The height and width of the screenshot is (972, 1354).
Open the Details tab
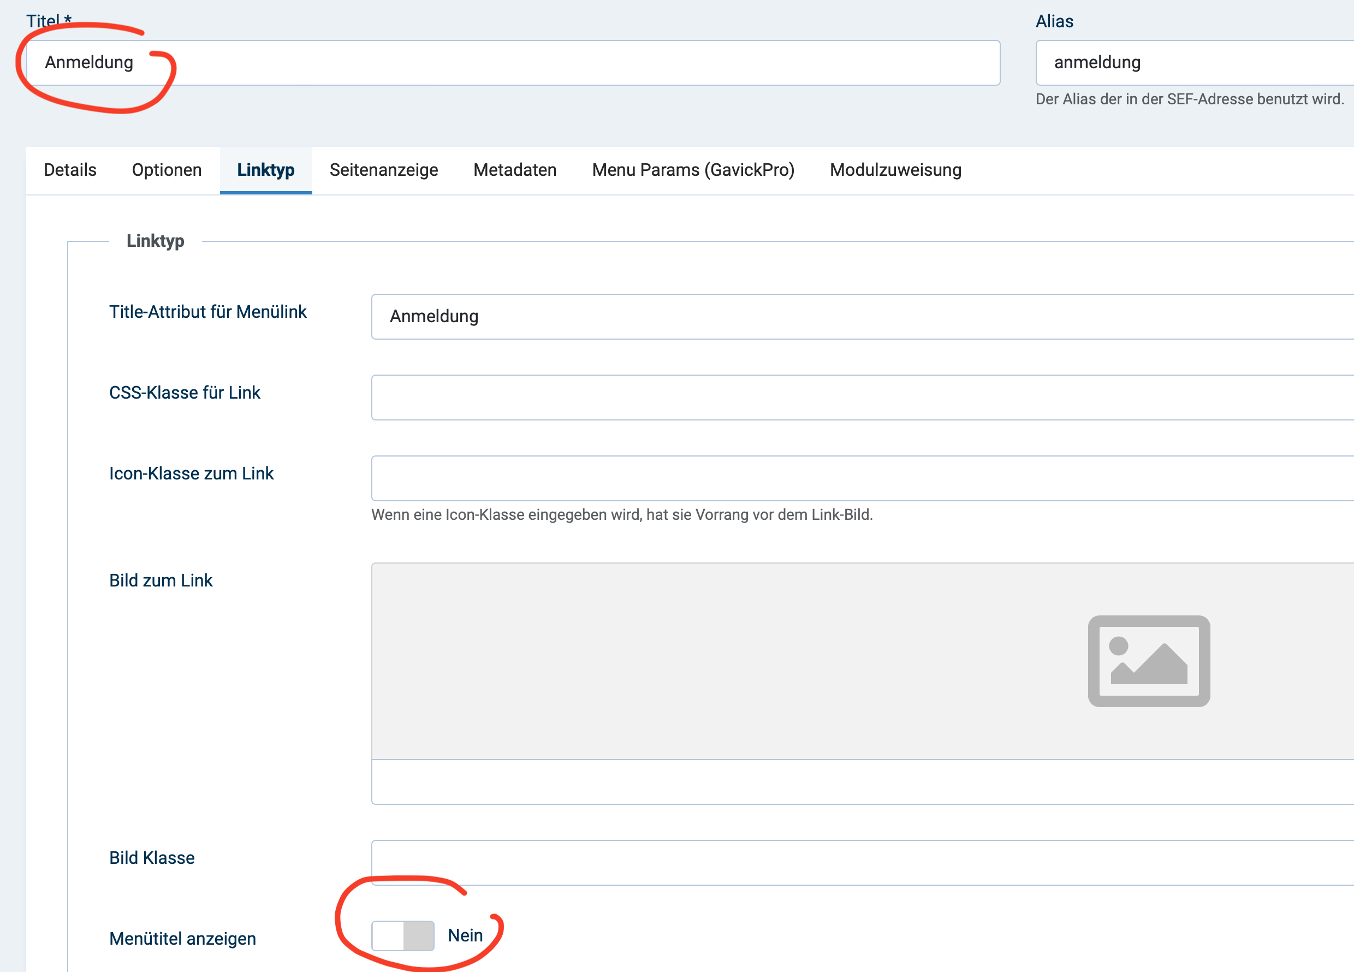(x=70, y=170)
